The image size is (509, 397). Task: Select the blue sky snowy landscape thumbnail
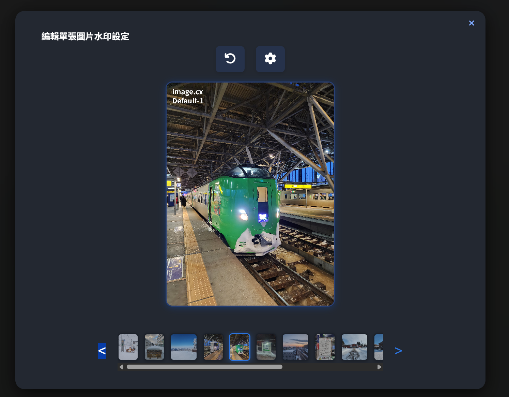pos(184,347)
